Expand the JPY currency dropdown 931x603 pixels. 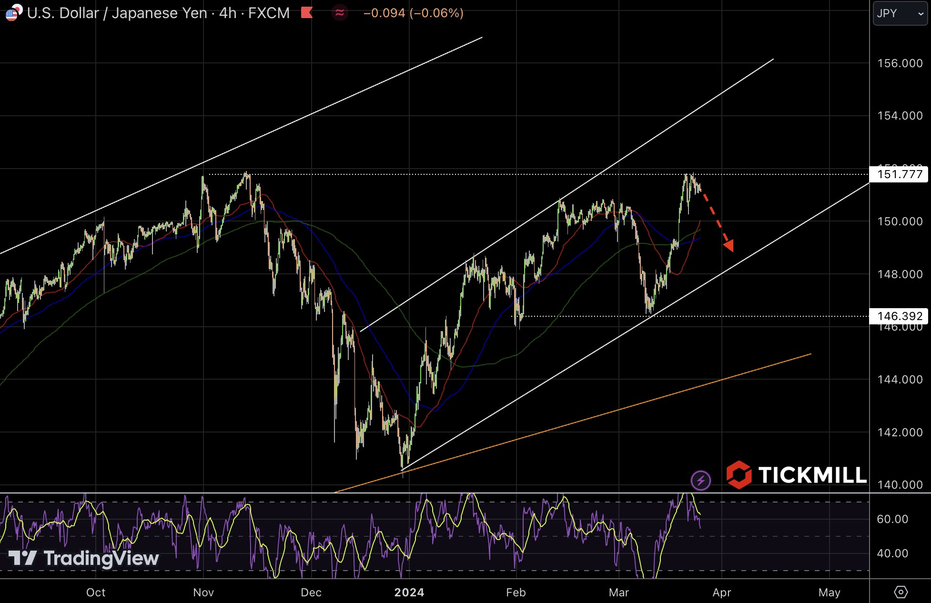(x=900, y=13)
